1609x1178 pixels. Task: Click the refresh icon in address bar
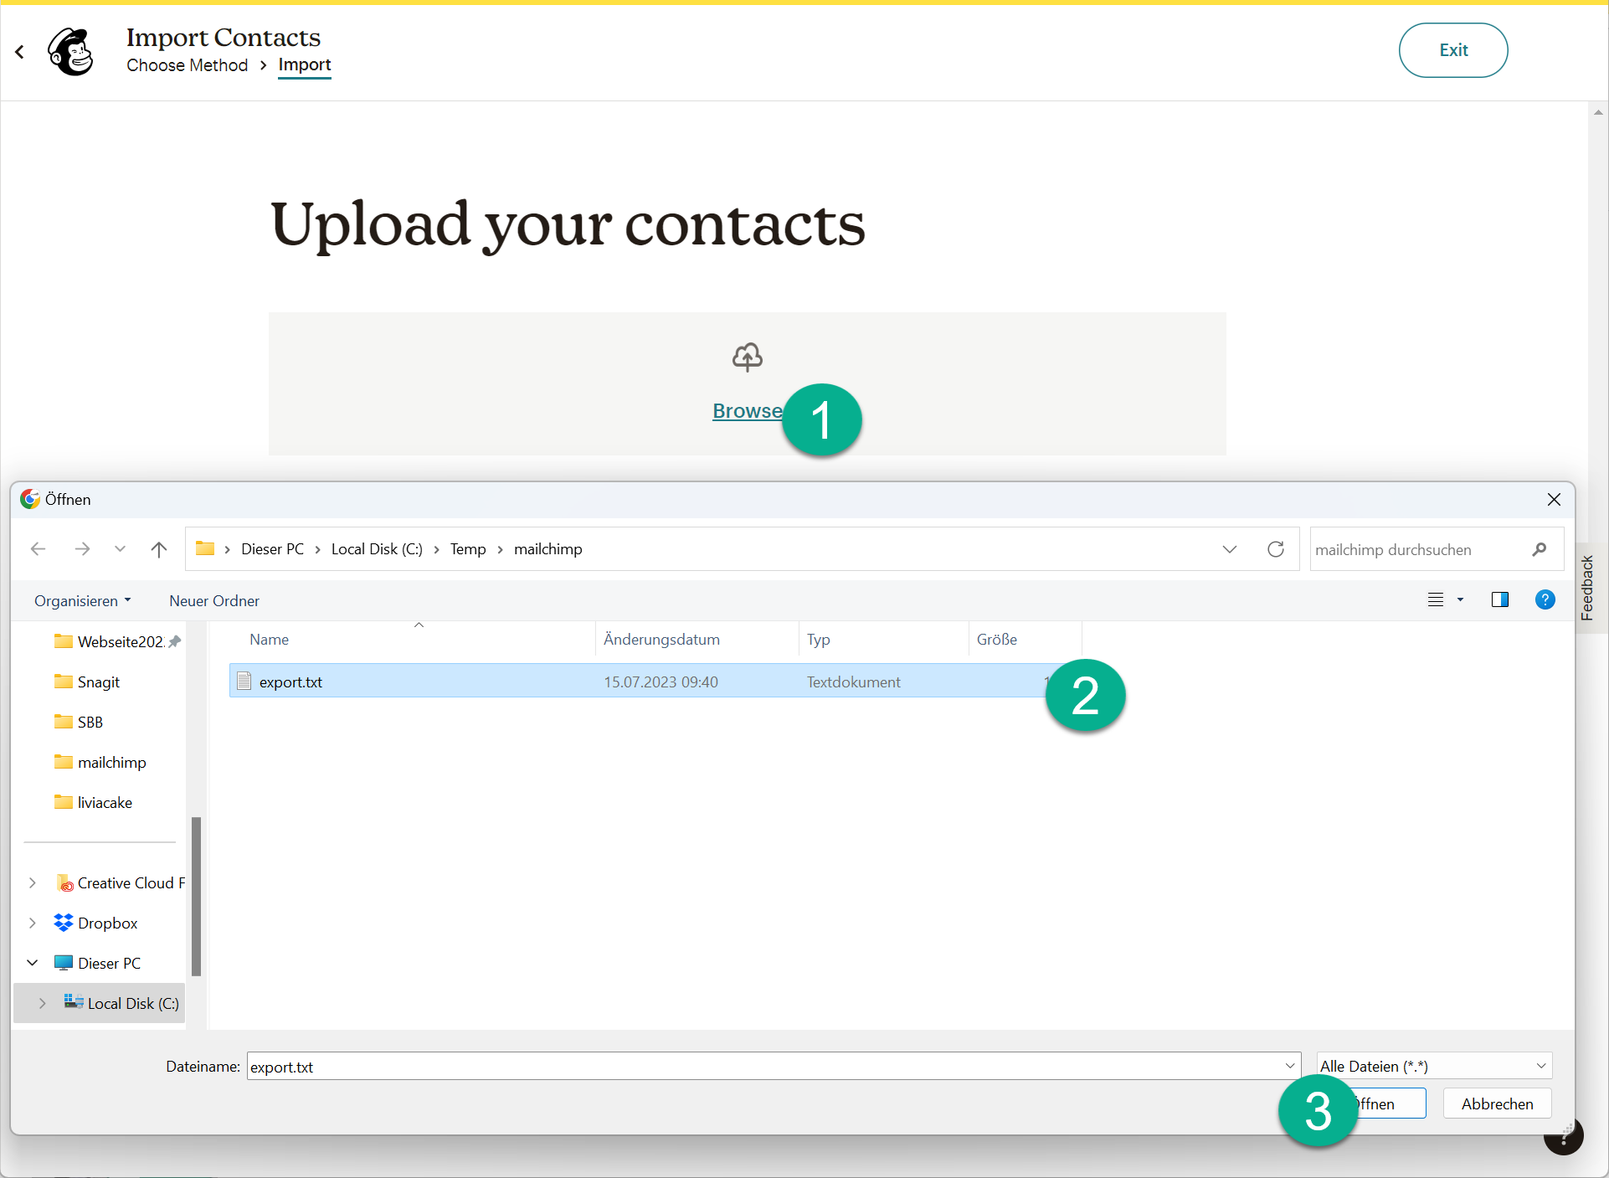pos(1275,549)
